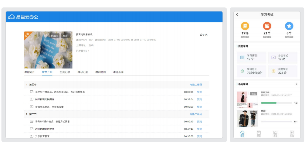
Task: Click document icon beside 讲师新增文档课件
Action: tap(32, 99)
